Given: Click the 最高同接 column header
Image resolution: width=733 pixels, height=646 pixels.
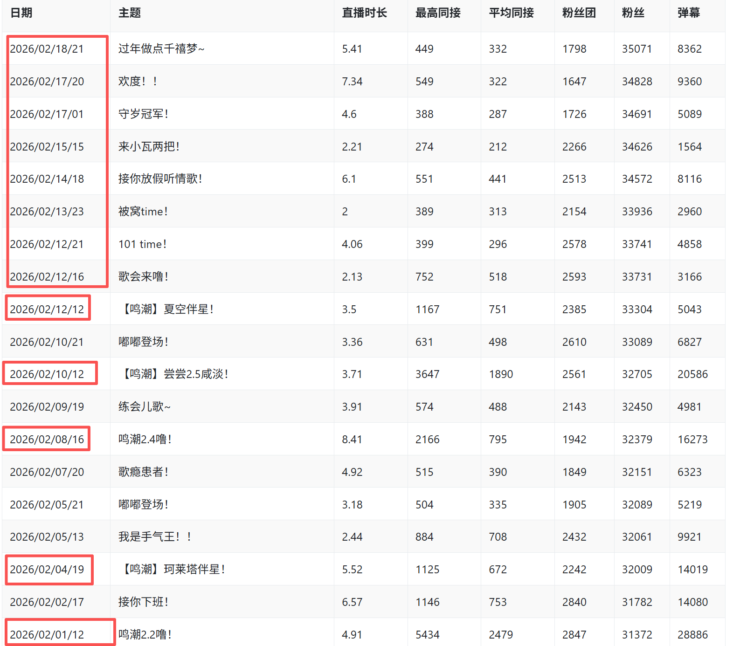Looking at the screenshot, I should [x=437, y=13].
